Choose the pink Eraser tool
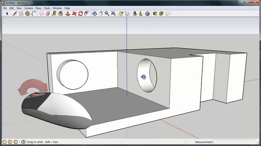Image resolution: width=261 pixels, height=146 pixels. [48, 13]
